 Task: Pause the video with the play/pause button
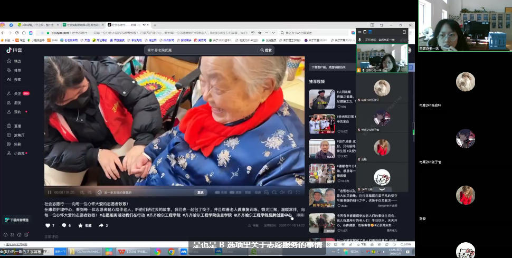(x=50, y=192)
